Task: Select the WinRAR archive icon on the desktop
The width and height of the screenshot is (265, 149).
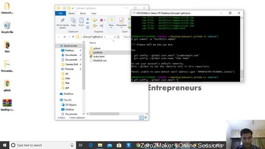Action: (x=7, y=105)
